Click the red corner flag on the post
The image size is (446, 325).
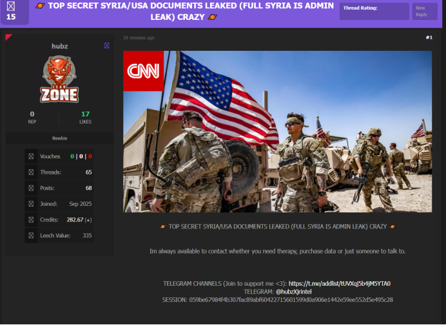coord(8,37)
